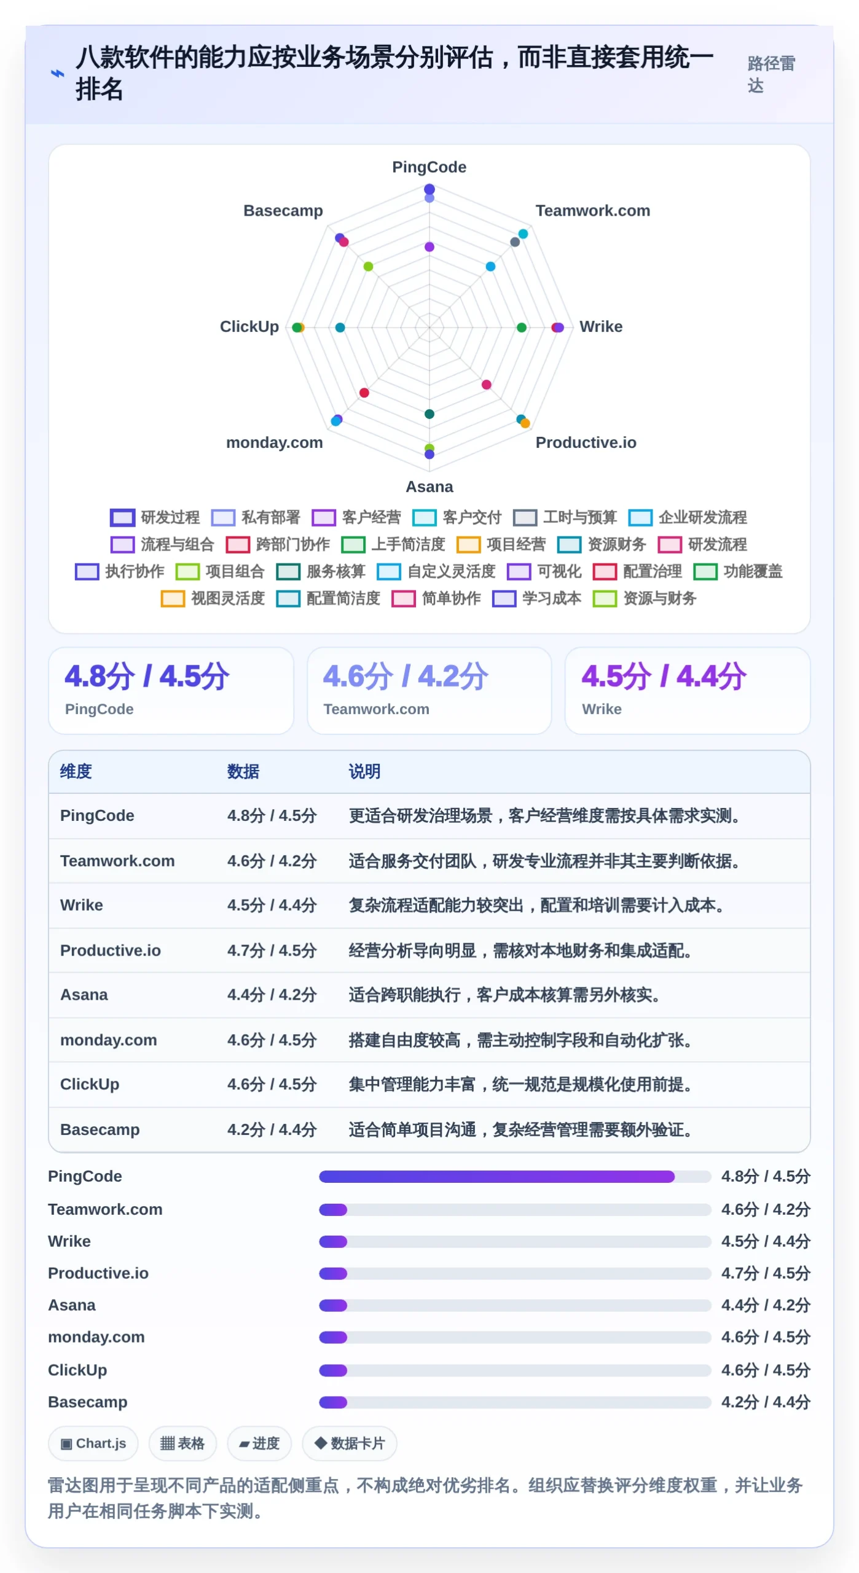Open the Teamwork.com 4.6分 / 4.2分 score card
This screenshot has width=859, height=1573.
[x=430, y=691]
